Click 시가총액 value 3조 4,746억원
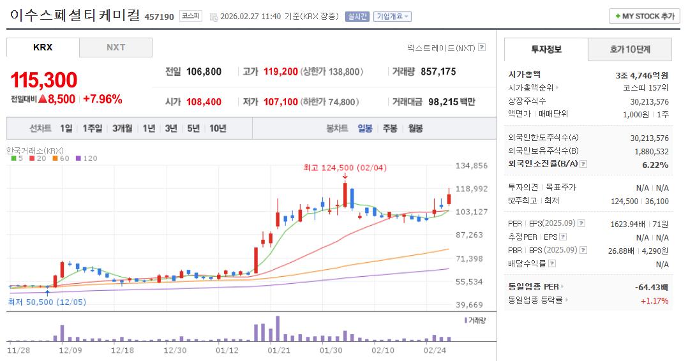Image resolution: width=688 pixels, height=361 pixels. point(642,75)
